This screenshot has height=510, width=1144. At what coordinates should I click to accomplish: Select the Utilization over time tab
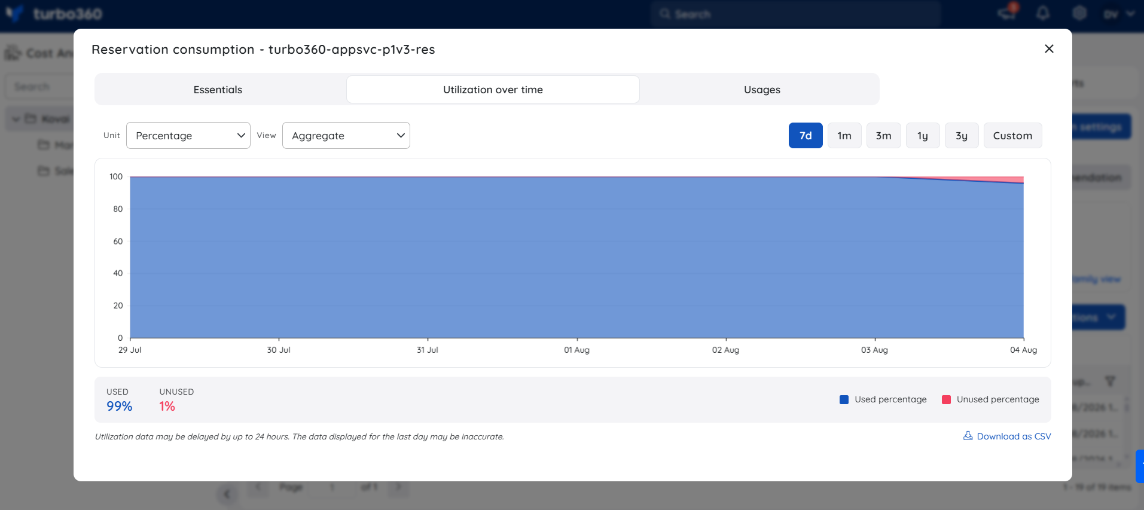click(493, 90)
